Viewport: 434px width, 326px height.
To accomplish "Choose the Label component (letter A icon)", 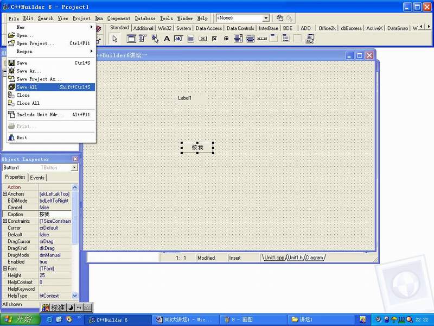I will (x=167, y=39).
